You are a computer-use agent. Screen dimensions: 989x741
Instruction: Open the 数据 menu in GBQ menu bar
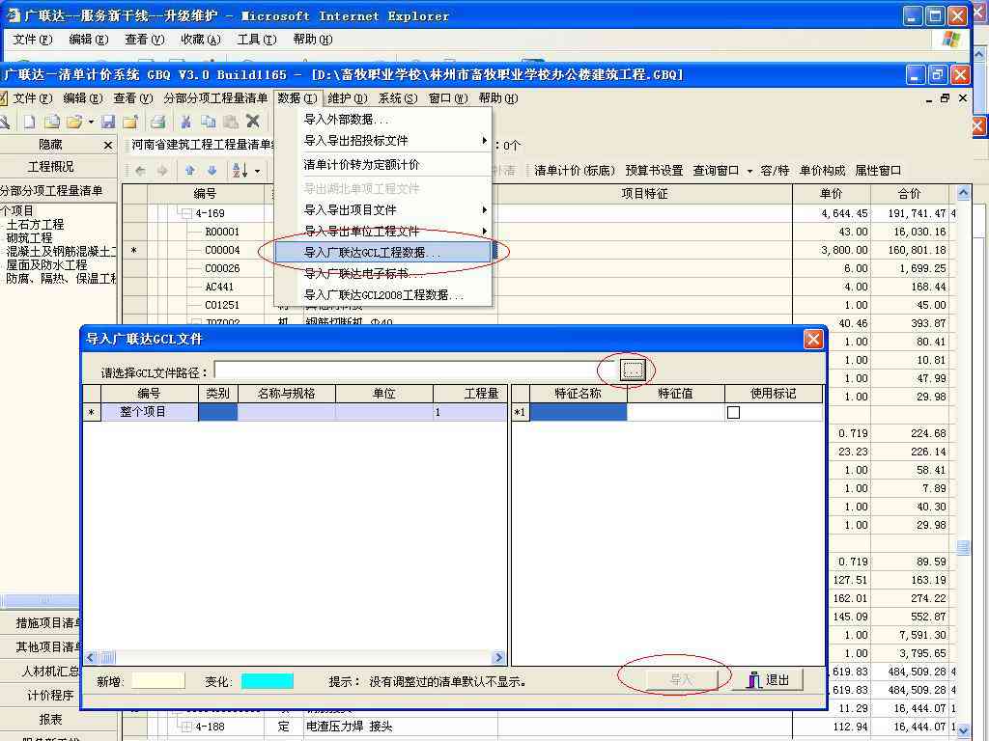pos(297,98)
